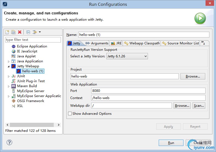Click the JUnit icon in tree
This screenshot has width=216, height=152.
point(14,76)
